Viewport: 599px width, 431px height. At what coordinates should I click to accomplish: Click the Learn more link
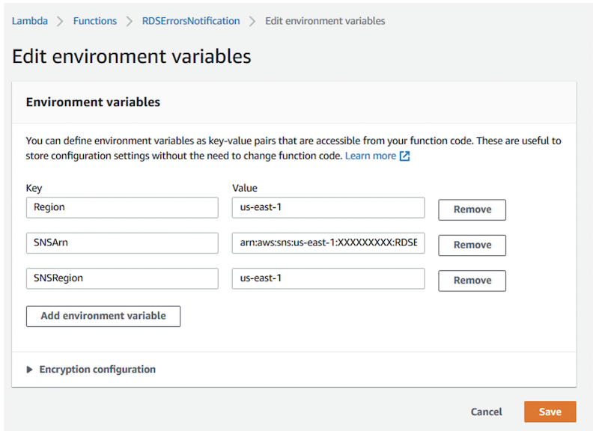tap(370, 156)
